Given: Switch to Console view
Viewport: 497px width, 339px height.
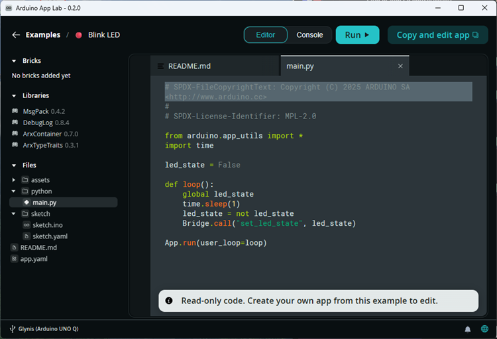Looking at the screenshot, I should pos(309,35).
